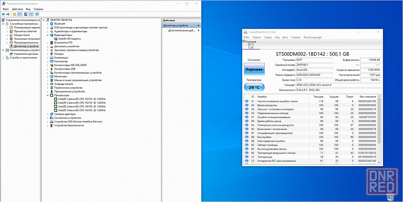This screenshot has width=403, height=202.
Task: Click the 29 °C temperature button
Action: tap(254, 87)
